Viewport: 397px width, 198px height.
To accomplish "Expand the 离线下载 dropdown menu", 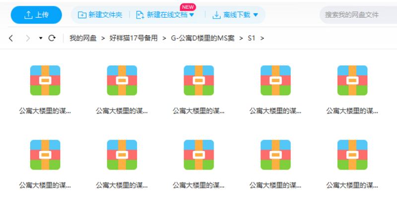I will (x=235, y=15).
